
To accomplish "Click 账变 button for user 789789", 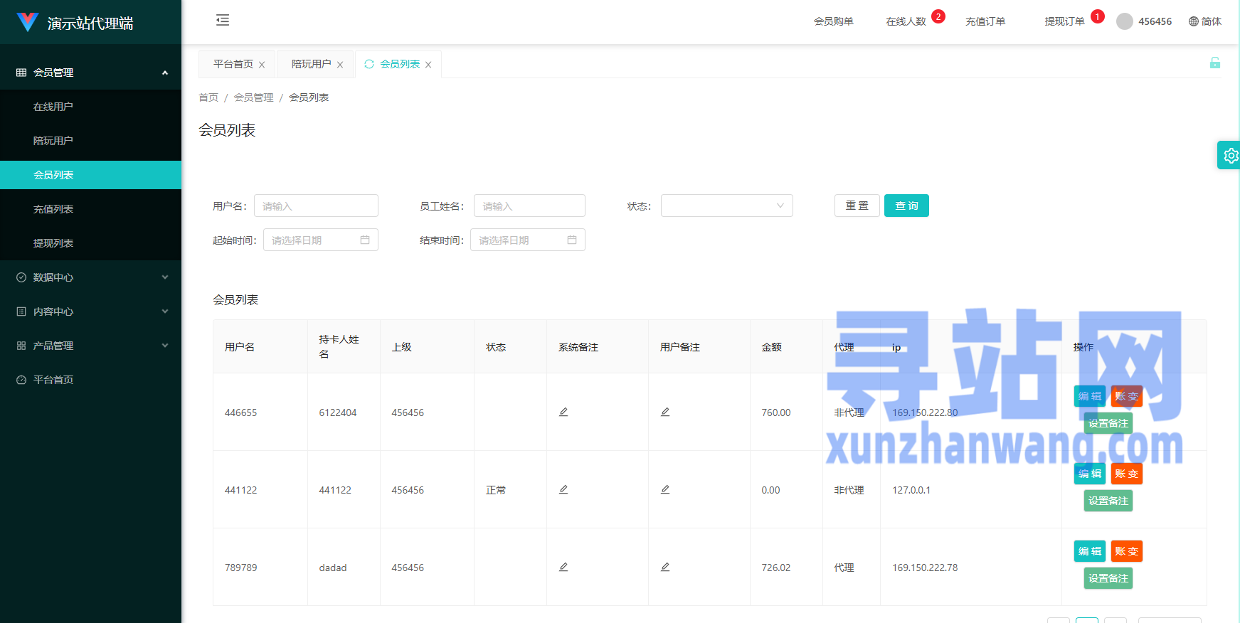I will coord(1126,551).
